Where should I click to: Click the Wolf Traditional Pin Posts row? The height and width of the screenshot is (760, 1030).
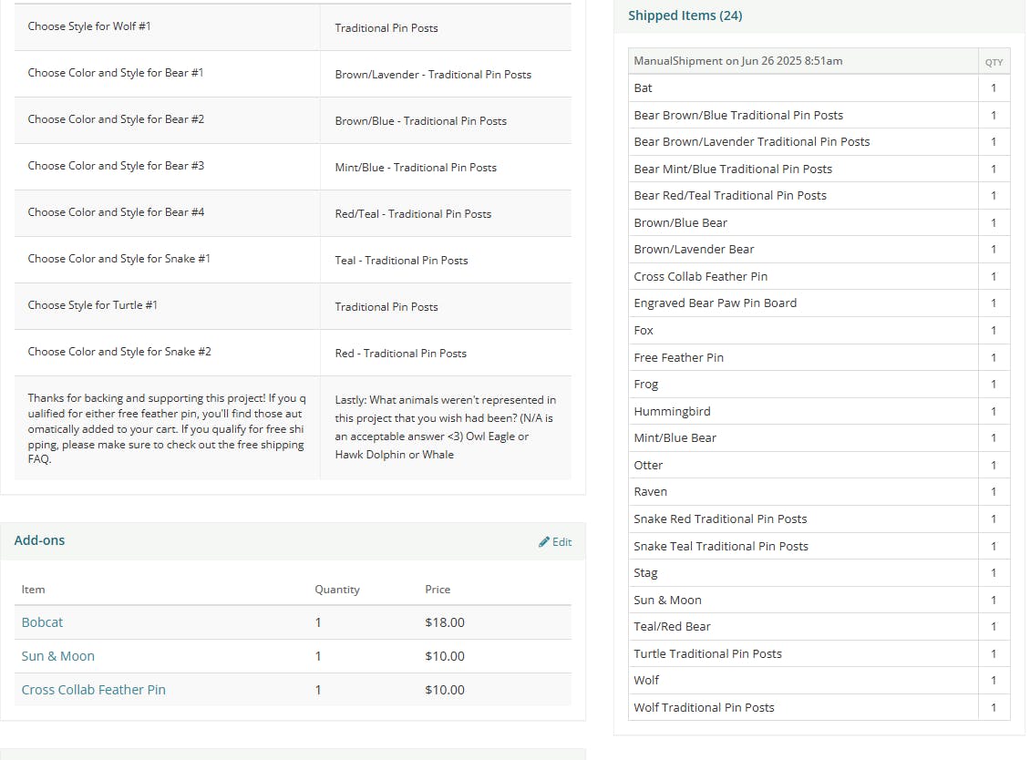coord(704,707)
